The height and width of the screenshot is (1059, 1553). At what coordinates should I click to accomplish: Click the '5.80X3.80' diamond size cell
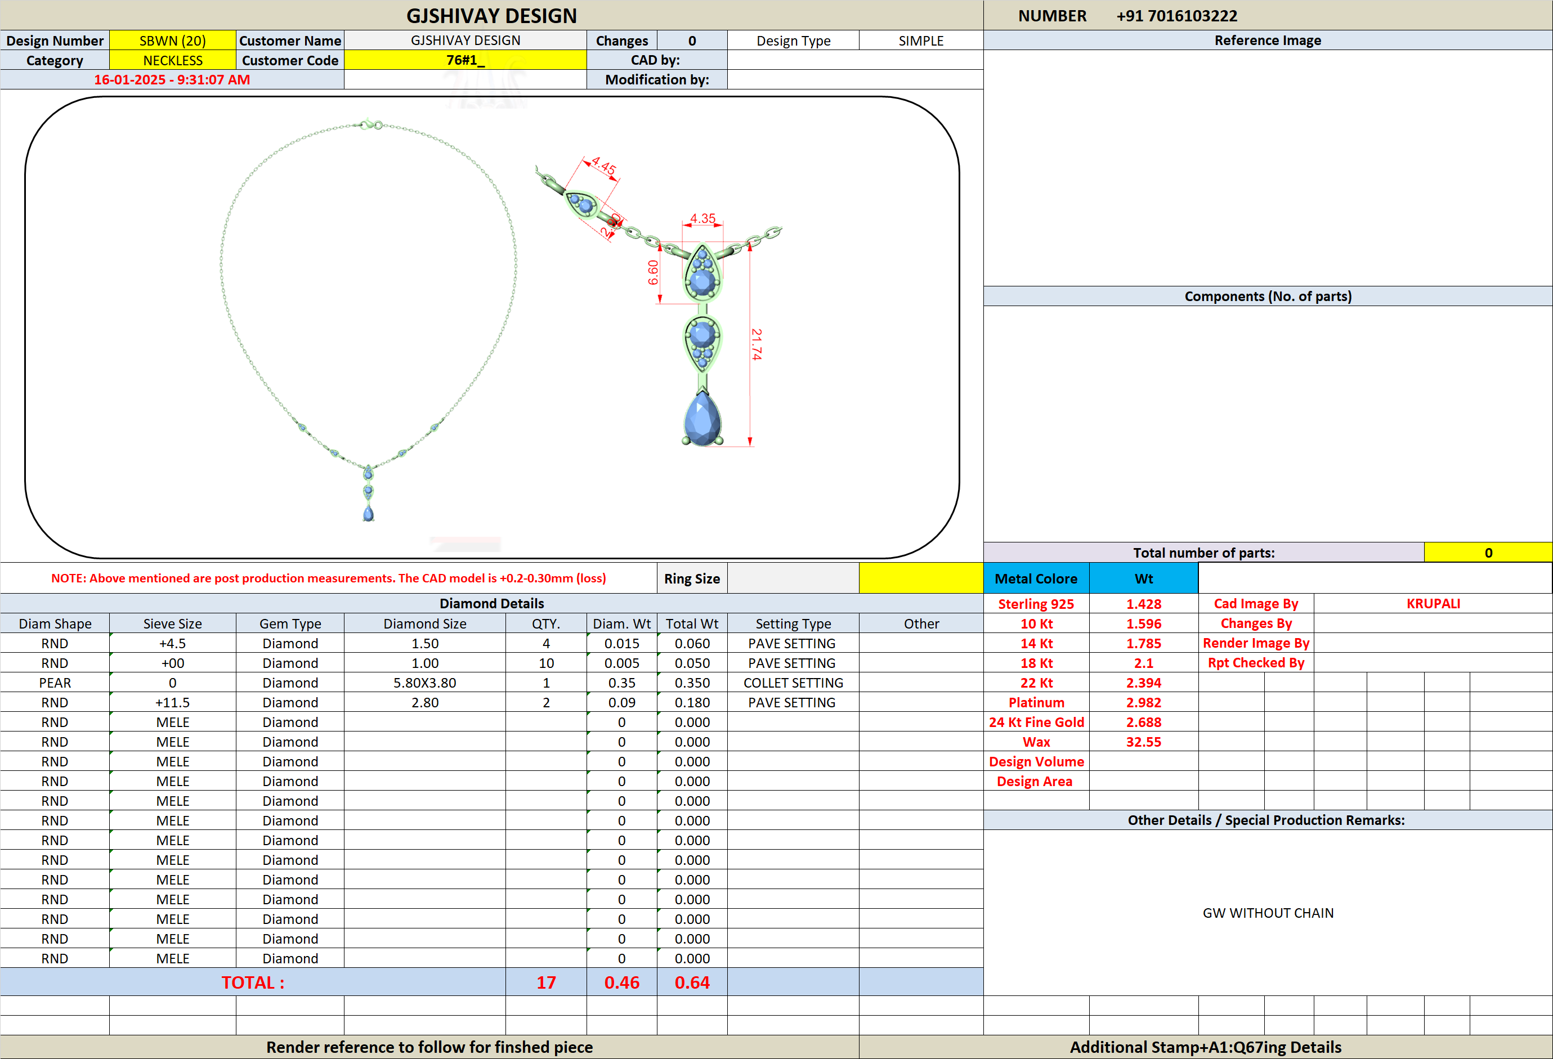[424, 682]
